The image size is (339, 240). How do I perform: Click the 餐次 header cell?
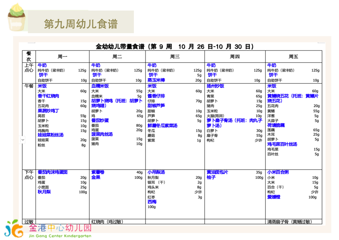pos(29,56)
